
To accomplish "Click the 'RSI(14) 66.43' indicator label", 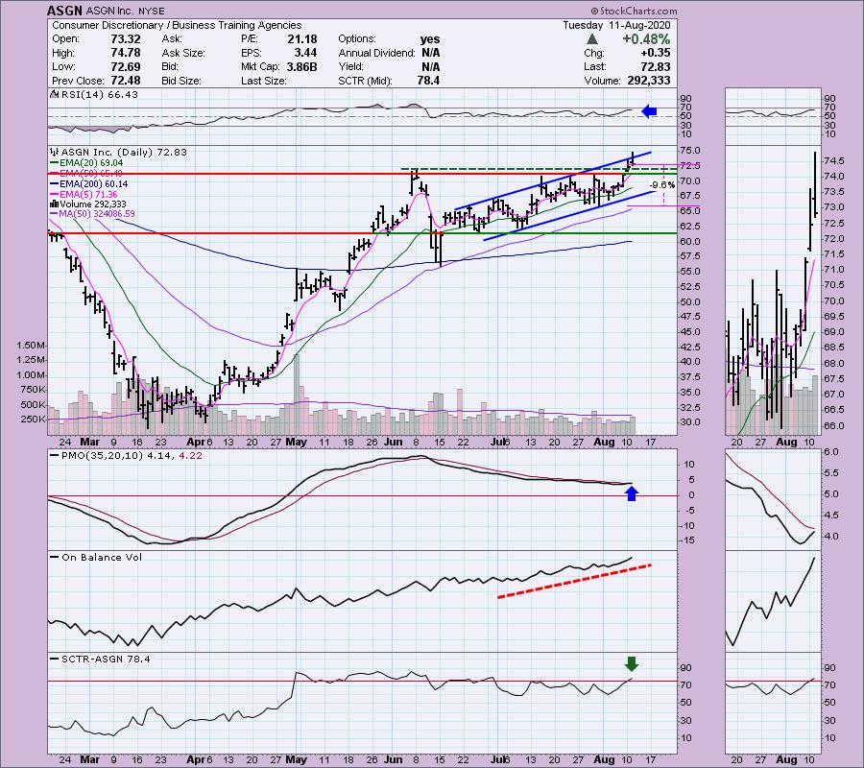I will coord(100,94).
